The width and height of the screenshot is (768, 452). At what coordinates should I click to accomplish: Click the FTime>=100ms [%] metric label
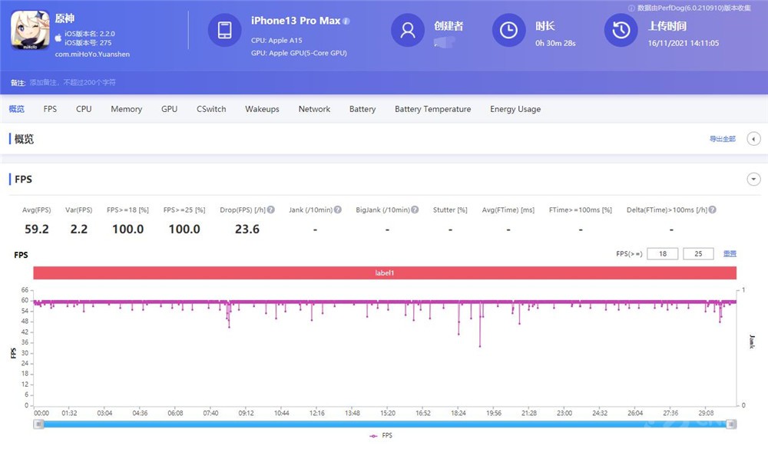(x=581, y=210)
